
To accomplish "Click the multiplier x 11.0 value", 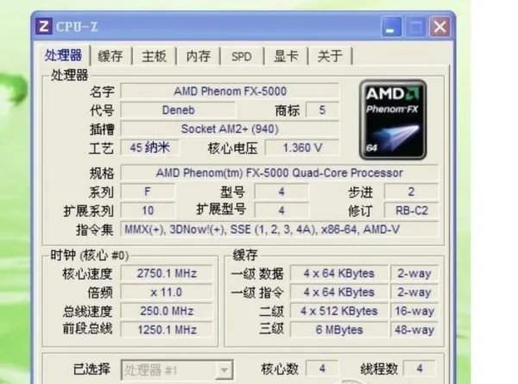I will tap(167, 293).
